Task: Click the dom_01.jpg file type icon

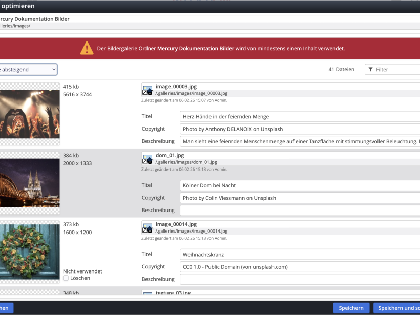Action: coord(148,159)
